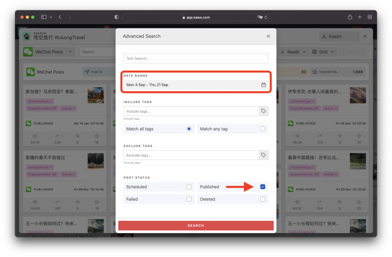Screen dimensions: 392x257
Task: Close the Advanced Search dialog
Action: click(x=268, y=36)
